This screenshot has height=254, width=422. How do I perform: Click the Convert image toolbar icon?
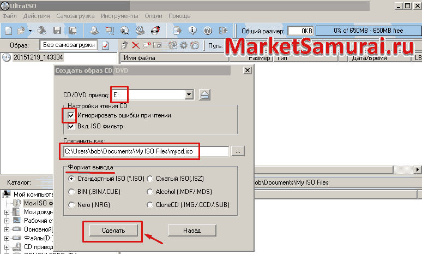click(124, 31)
